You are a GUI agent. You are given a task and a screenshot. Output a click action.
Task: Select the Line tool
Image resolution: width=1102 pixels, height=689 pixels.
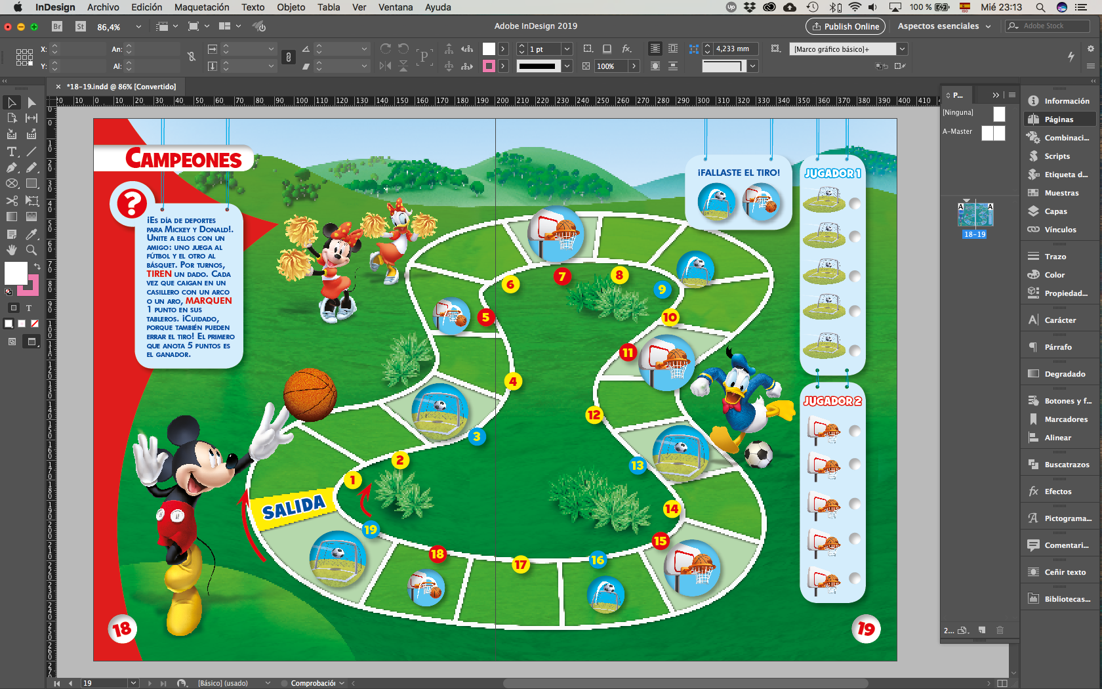point(31,152)
